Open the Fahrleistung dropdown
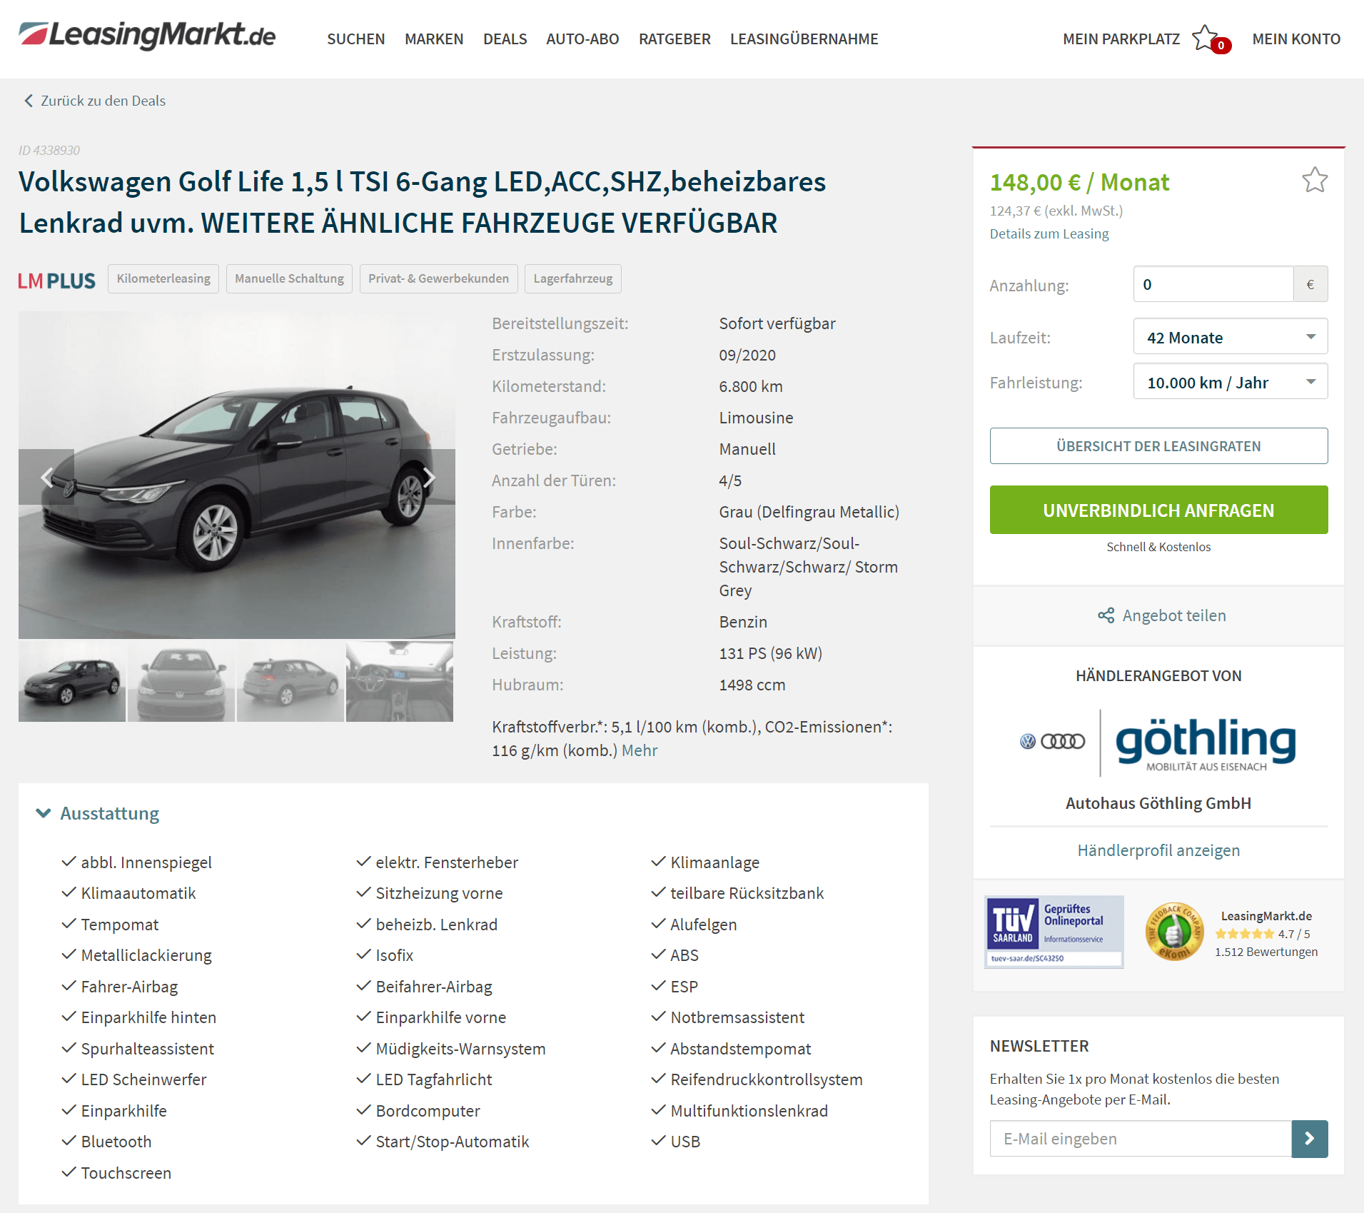This screenshot has height=1213, width=1364. click(1230, 382)
